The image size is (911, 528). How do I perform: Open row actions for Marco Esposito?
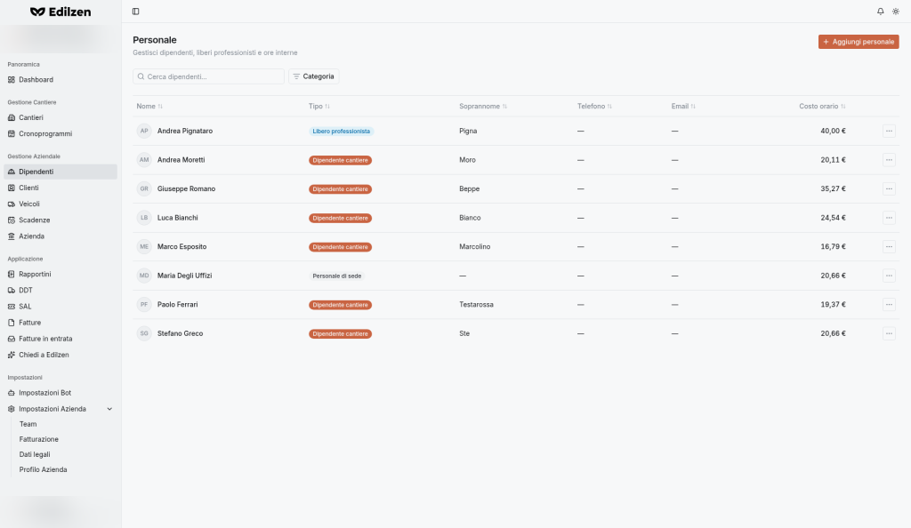click(x=889, y=246)
